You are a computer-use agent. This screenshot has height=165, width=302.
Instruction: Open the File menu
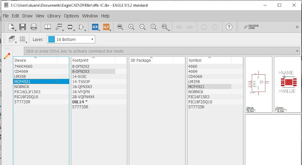6,16
